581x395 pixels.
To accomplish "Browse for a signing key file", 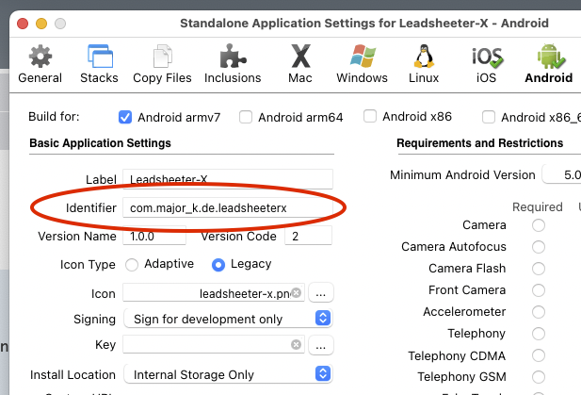I will click(x=320, y=346).
